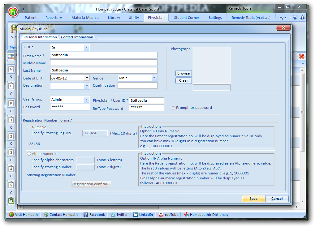Open the R clipboard icon in sidebar
Viewport: 315px width, 227px height.
pyautogui.click(x=11, y=103)
